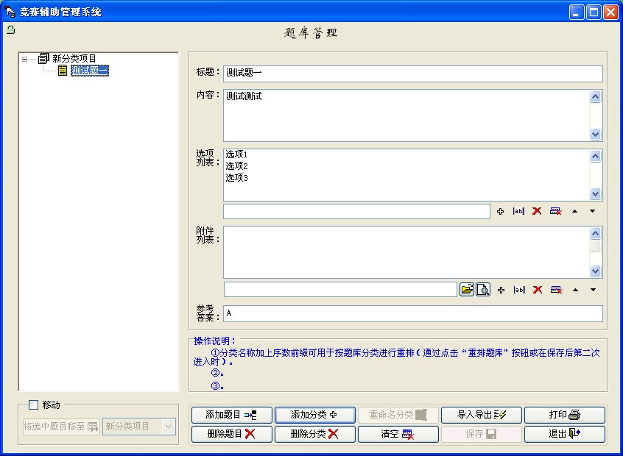Click the new option entry field

tap(356, 212)
